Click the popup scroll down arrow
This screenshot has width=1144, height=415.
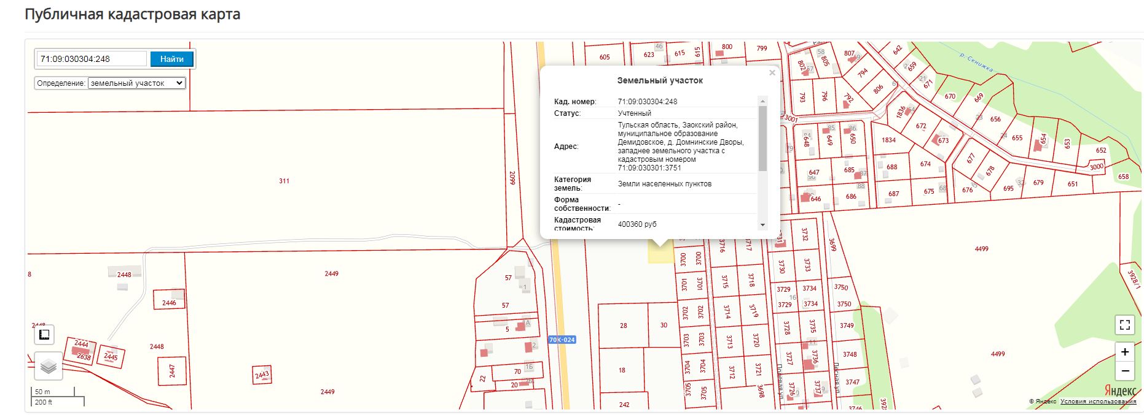762,225
